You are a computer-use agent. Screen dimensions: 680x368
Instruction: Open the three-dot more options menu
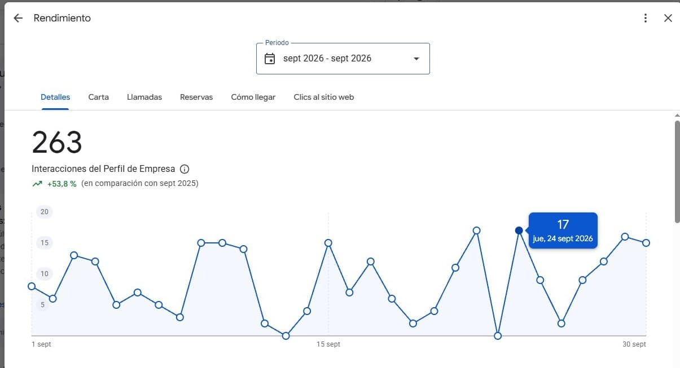click(x=646, y=18)
